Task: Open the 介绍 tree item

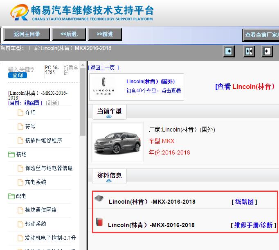Action: [x=30, y=112]
